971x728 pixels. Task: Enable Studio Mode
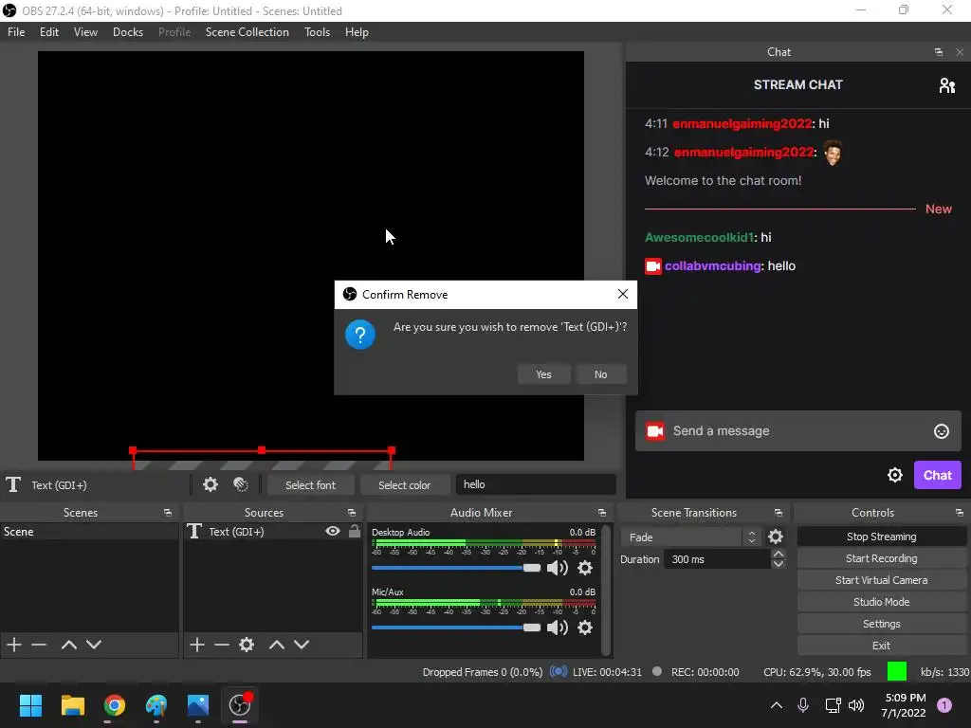pyautogui.click(x=881, y=602)
